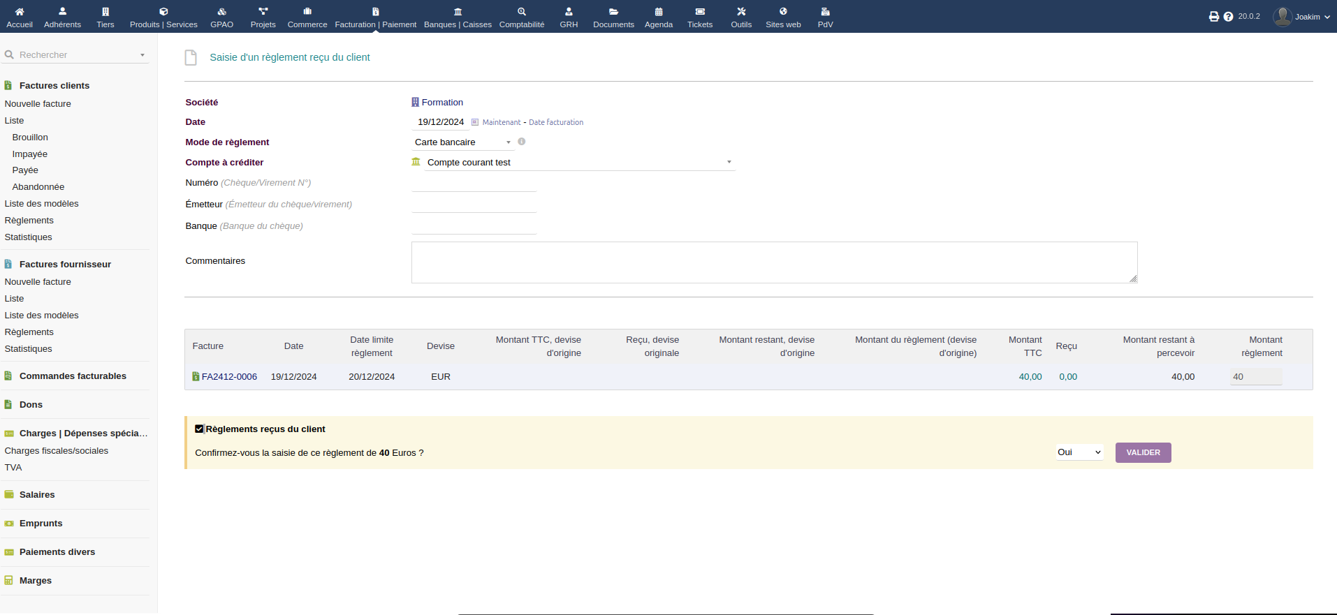The height and width of the screenshot is (615, 1337).
Task: Open TVA menu entry
Action: (x=13, y=468)
